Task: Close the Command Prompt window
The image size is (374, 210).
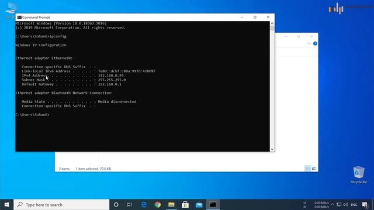Action: pyautogui.click(x=268, y=17)
